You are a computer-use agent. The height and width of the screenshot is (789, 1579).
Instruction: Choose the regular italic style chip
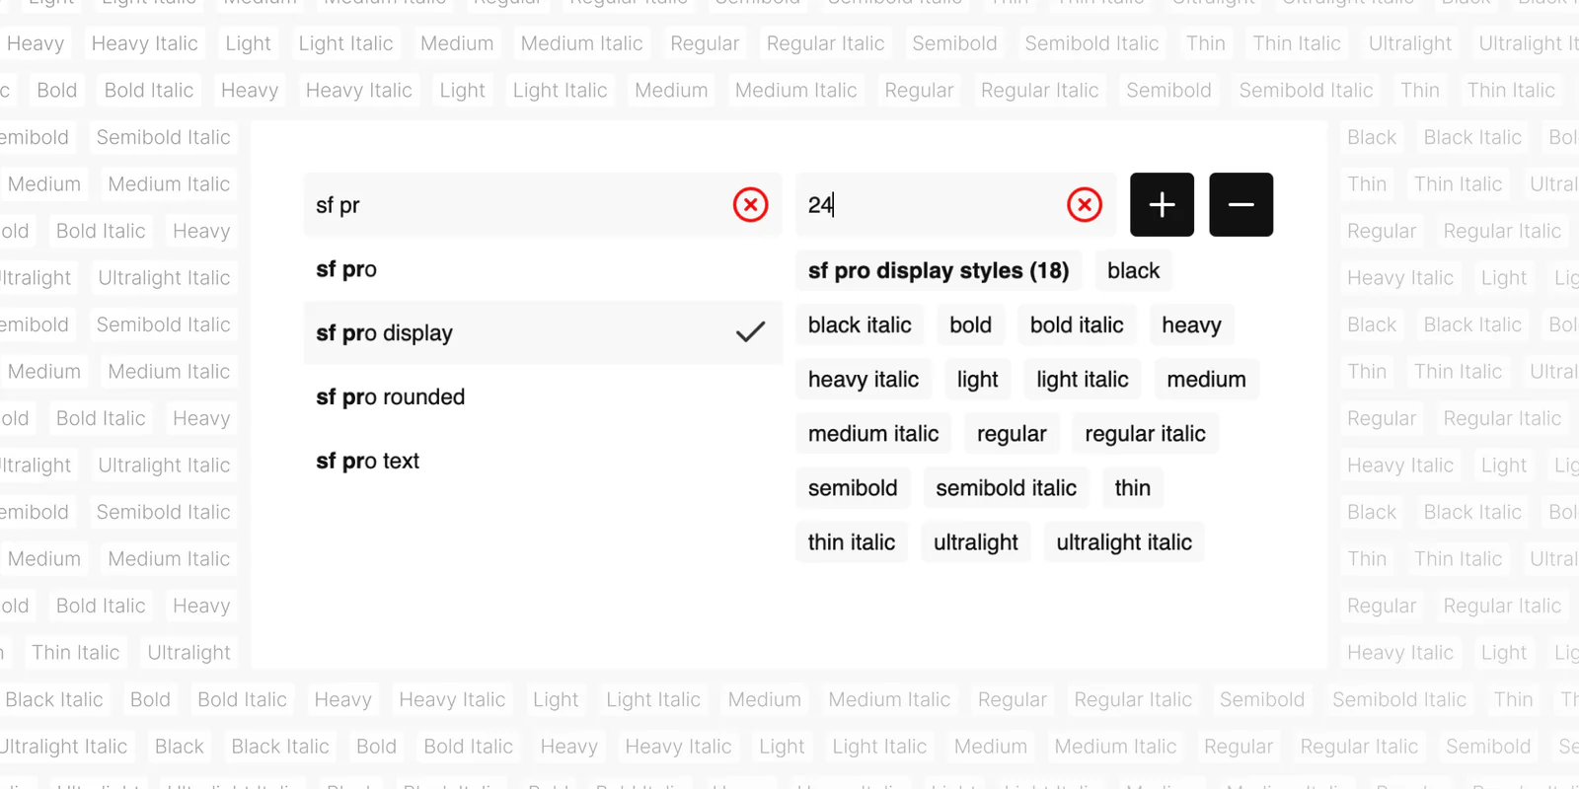pyautogui.click(x=1145, y=433)
